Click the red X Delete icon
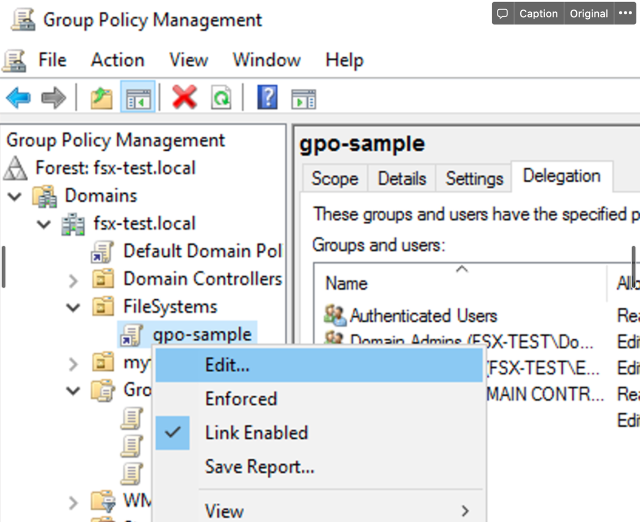The height and width of the screenshot is (522, 640). [x=185, y=98]
